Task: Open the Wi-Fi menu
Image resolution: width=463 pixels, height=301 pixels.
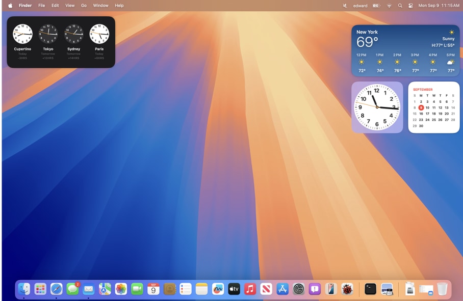Action: pos(389,6)
